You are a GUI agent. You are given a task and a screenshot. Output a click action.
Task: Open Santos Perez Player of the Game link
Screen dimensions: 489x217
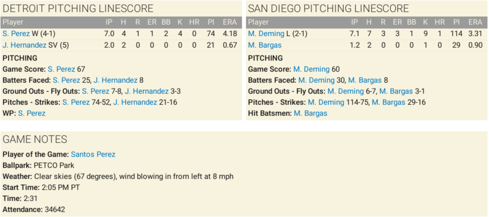pyautogui.click(x=93, y=154)
